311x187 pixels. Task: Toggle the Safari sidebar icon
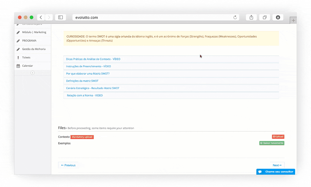coord(60,17)
